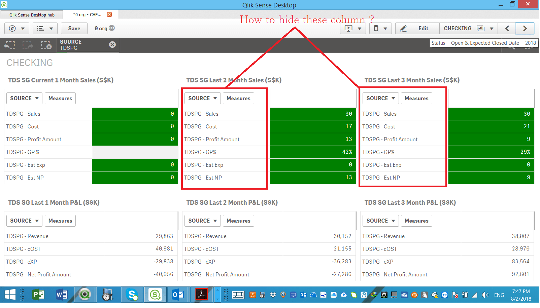
Task: Open the global list menu
Action: pyautogui.click(x=45, y=29)
